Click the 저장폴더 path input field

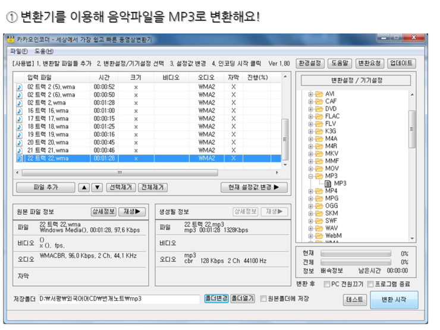(x=119, y=298)
